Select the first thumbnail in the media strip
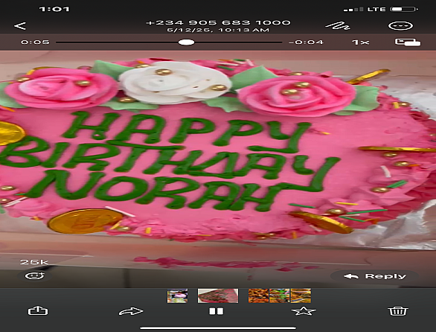The width and height of the screenshot is (436, 332). 177,296
